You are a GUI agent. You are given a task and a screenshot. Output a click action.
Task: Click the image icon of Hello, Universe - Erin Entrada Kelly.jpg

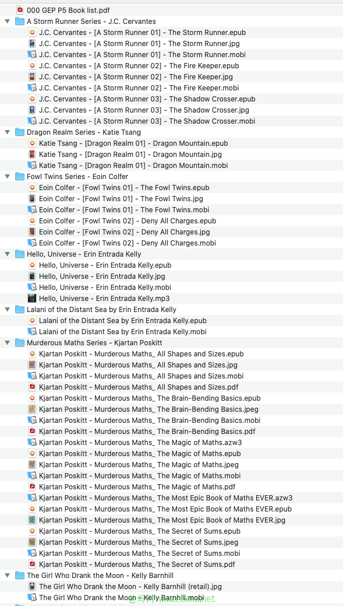[33, 276]
